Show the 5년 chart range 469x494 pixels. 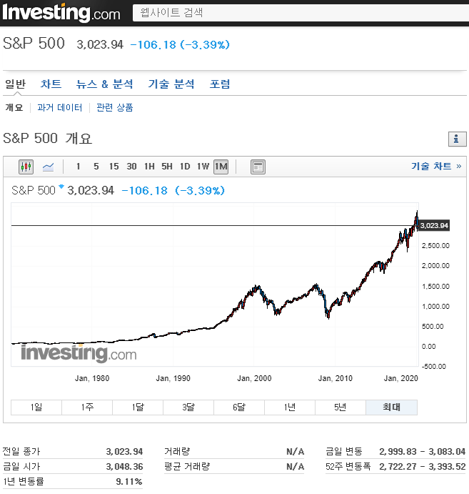tap(341, 407)
